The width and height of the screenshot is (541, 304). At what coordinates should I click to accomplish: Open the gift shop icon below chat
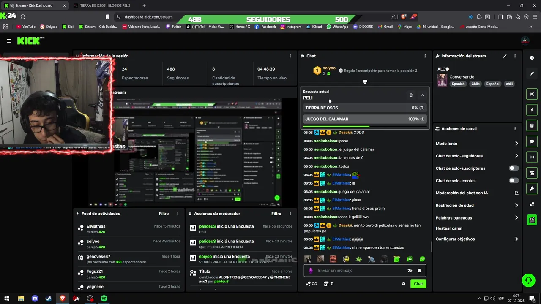click(326, 284)
